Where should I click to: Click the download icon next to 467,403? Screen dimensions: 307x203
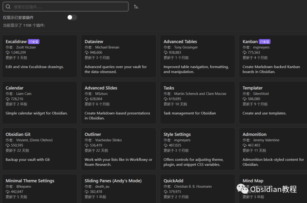[x=244, y=145]
